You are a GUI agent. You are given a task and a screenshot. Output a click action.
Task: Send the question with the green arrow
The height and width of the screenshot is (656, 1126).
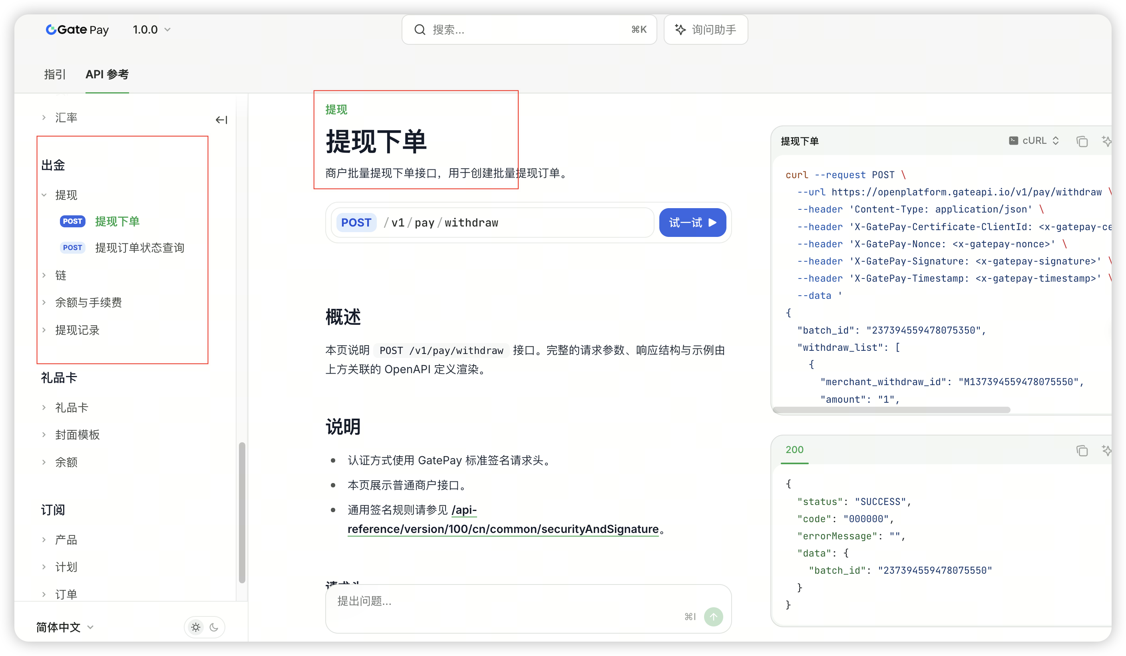(713, 617)
